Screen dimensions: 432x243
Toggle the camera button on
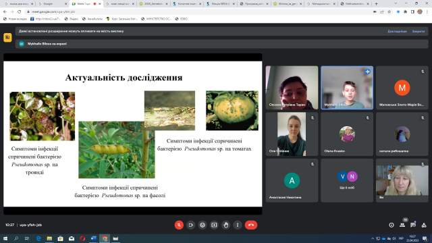pyautogui.click(x=190, y=225)
